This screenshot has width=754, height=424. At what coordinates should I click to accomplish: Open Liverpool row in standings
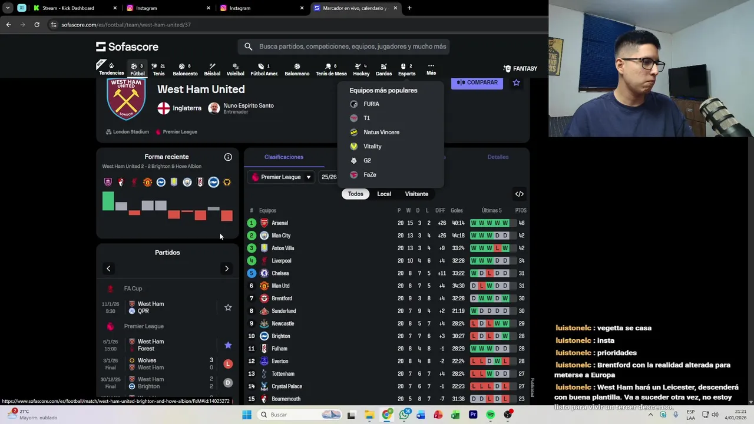(x=386, y=261)
